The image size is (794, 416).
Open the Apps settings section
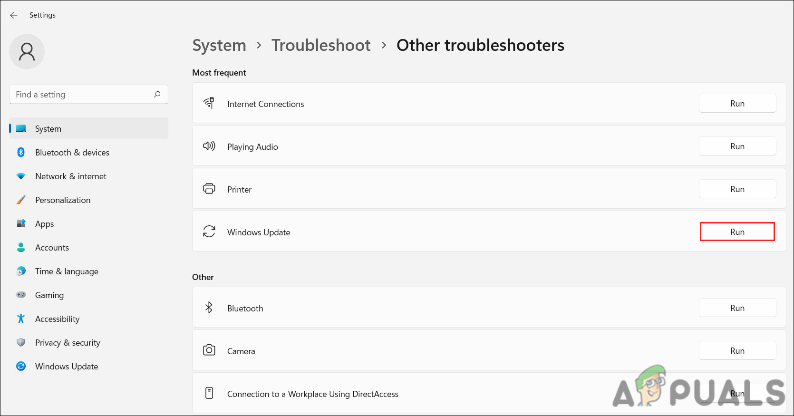tap(45, 224)
